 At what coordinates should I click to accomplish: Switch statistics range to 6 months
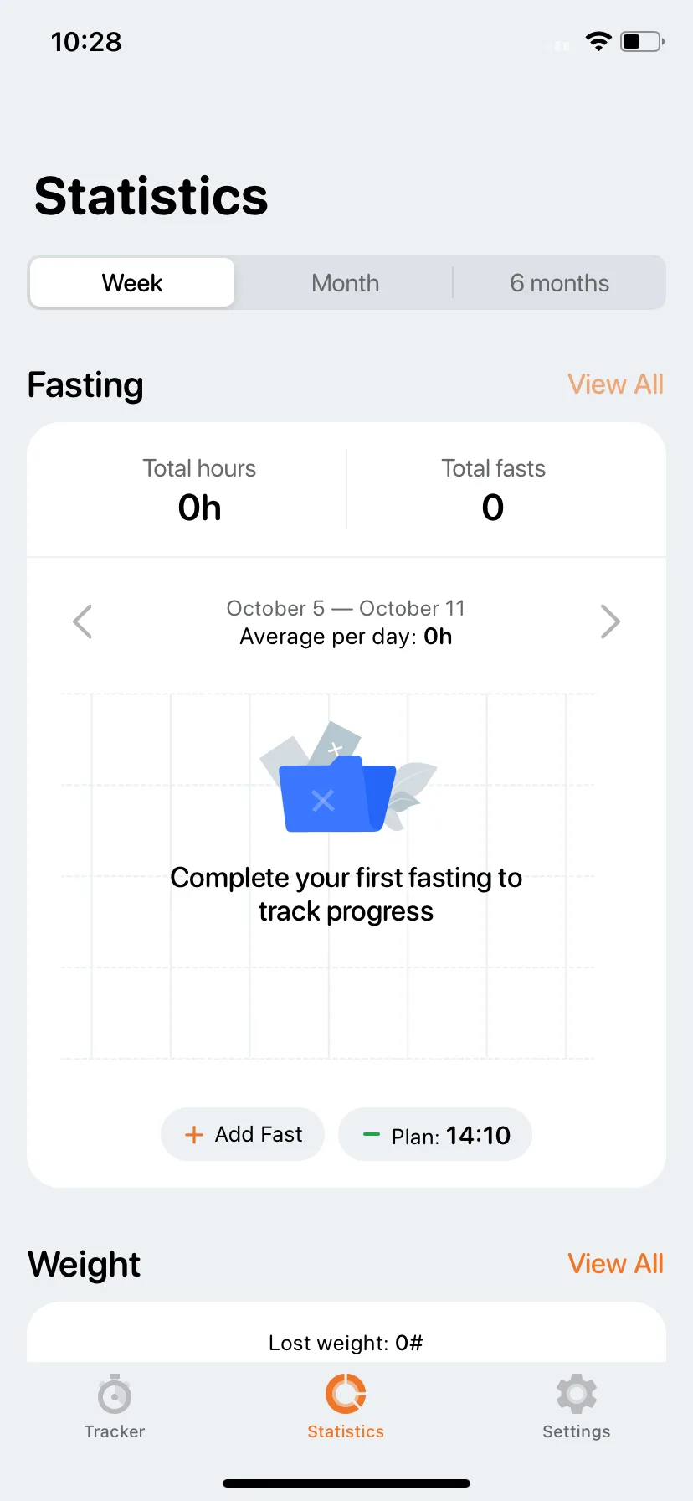[559, 283]
